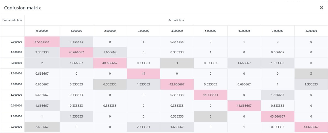The image size is (328, 133).
Task: Select the pink 40.666667 cell
Action: coord(110,63)
